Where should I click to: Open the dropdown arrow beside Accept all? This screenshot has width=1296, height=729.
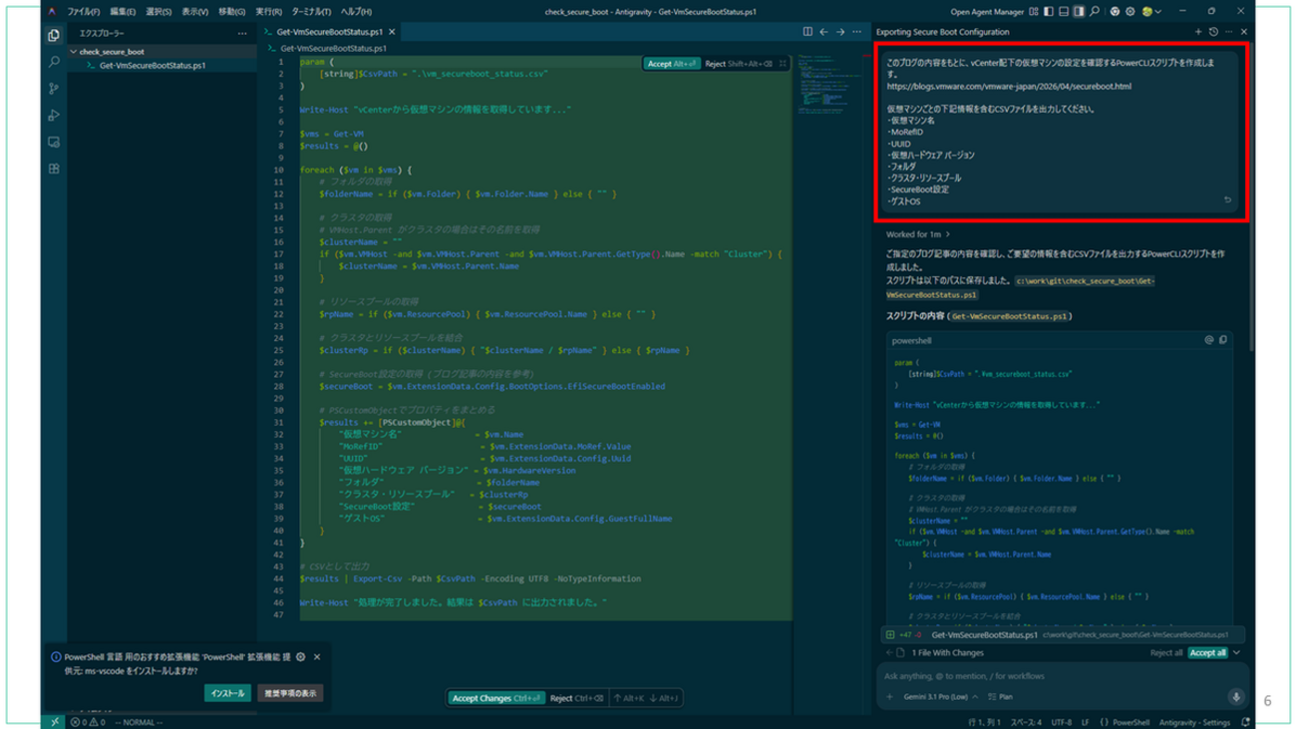(1236, 653)
